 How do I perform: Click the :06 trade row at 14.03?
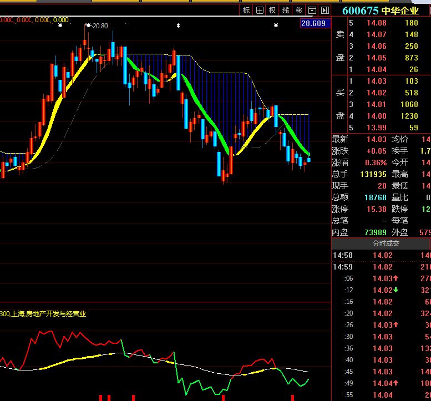click(381, 278)
